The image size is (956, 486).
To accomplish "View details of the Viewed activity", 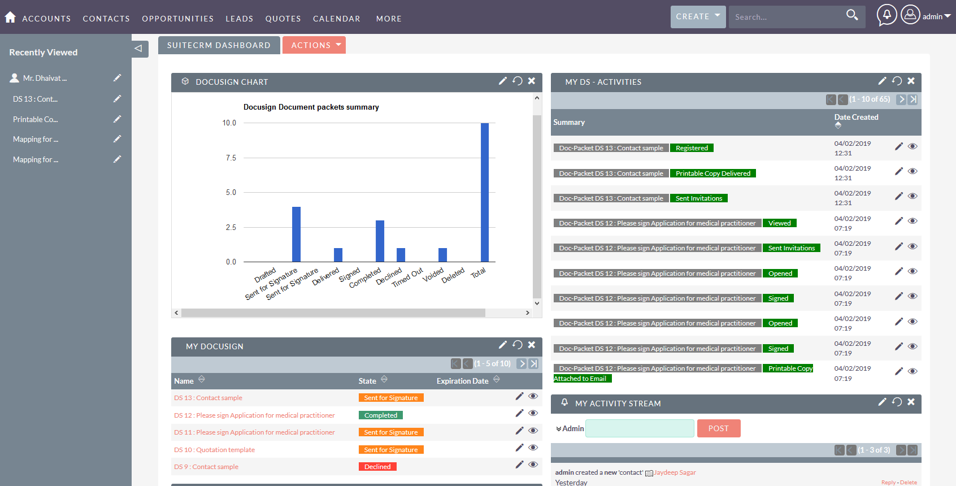I will pyautogui.click(x=912, y=221).
